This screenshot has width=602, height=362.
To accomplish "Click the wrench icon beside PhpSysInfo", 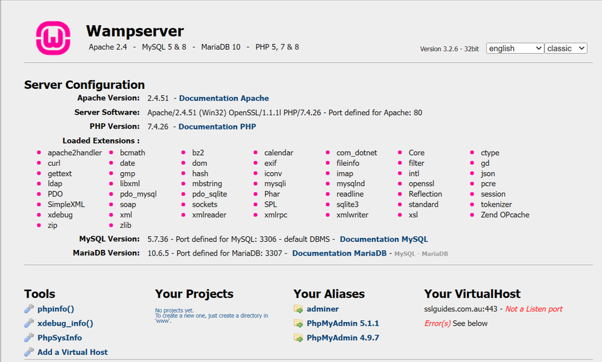I will tap(29, 338).
